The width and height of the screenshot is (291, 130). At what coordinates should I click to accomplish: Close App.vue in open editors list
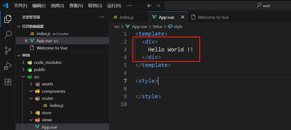(x=26, y=41)
